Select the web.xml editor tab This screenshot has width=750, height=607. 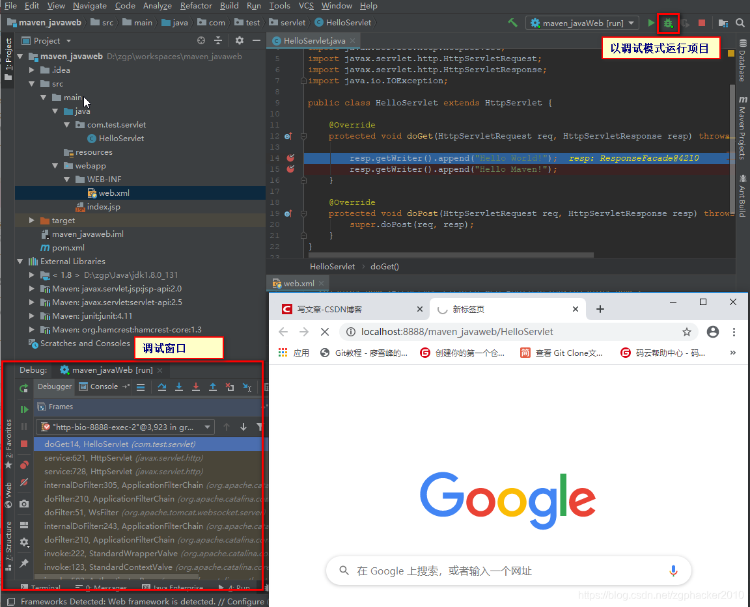click(298, 284)
